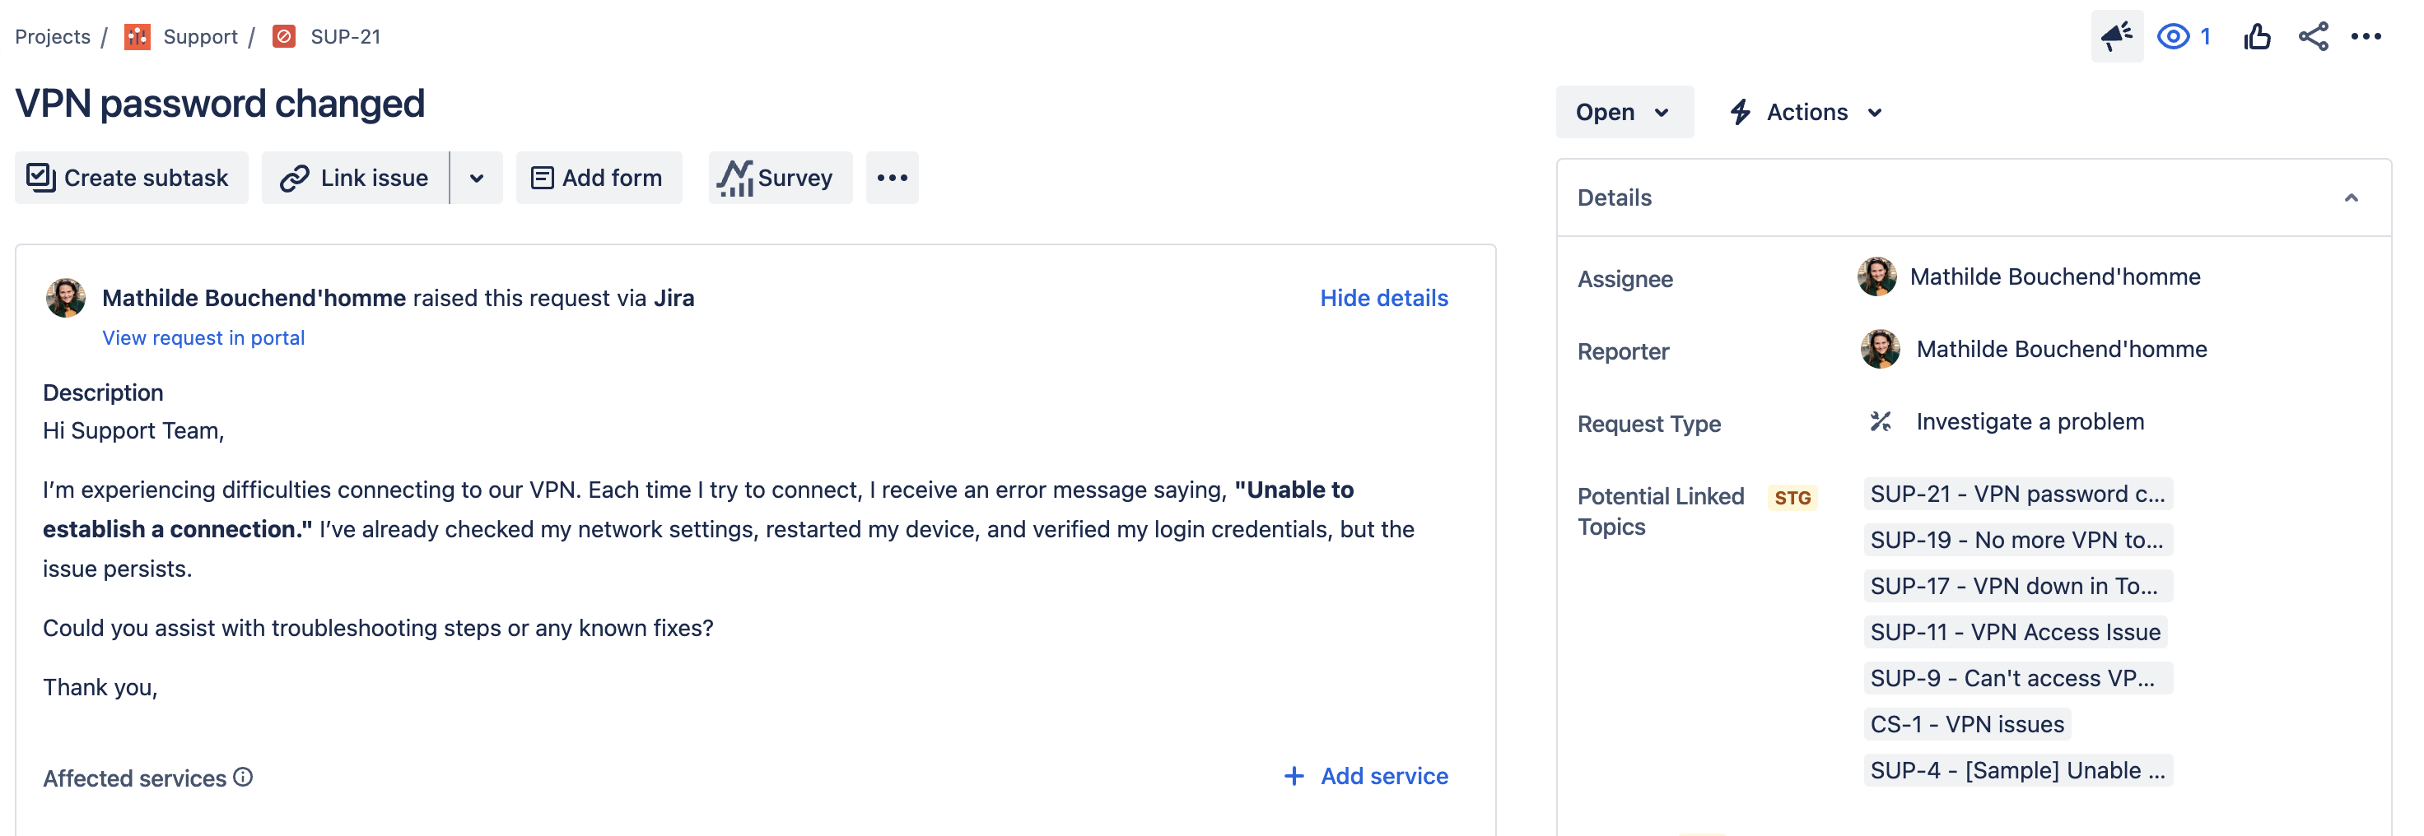Click Create subtask button
Screen dimensions: 2424x836
click(x=131, y=178)
